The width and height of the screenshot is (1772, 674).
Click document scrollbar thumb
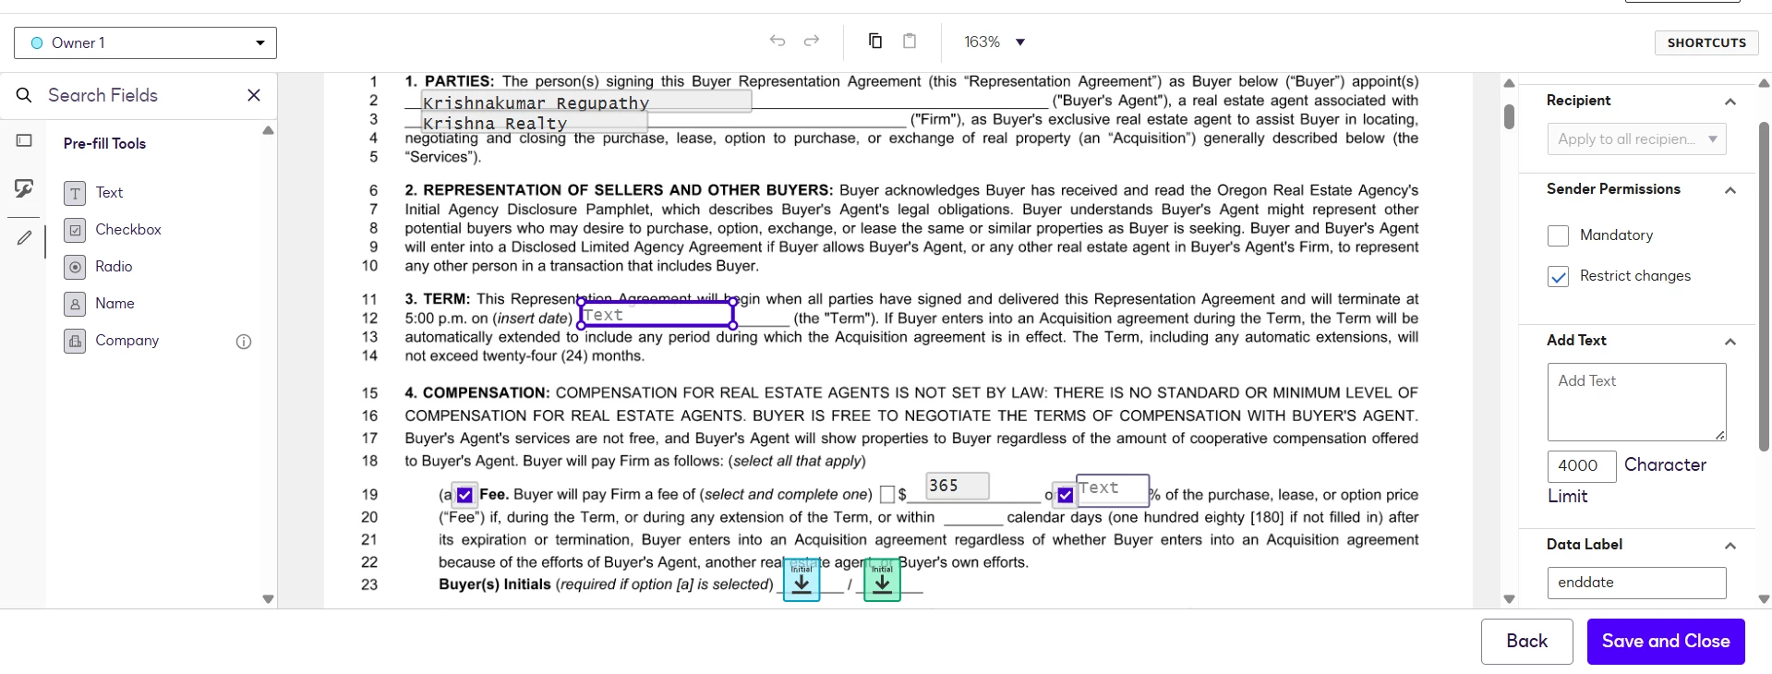pos(1509,116)
